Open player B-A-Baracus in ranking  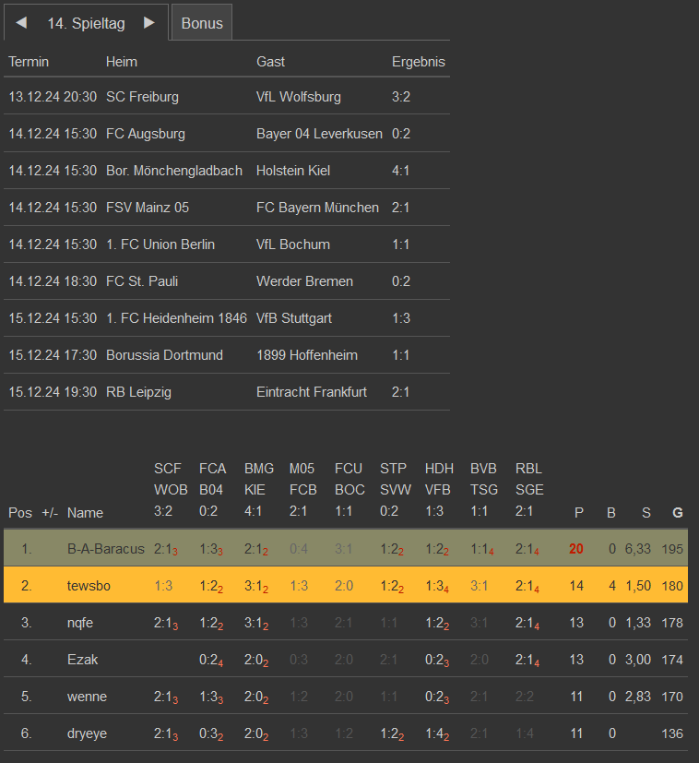106,549
